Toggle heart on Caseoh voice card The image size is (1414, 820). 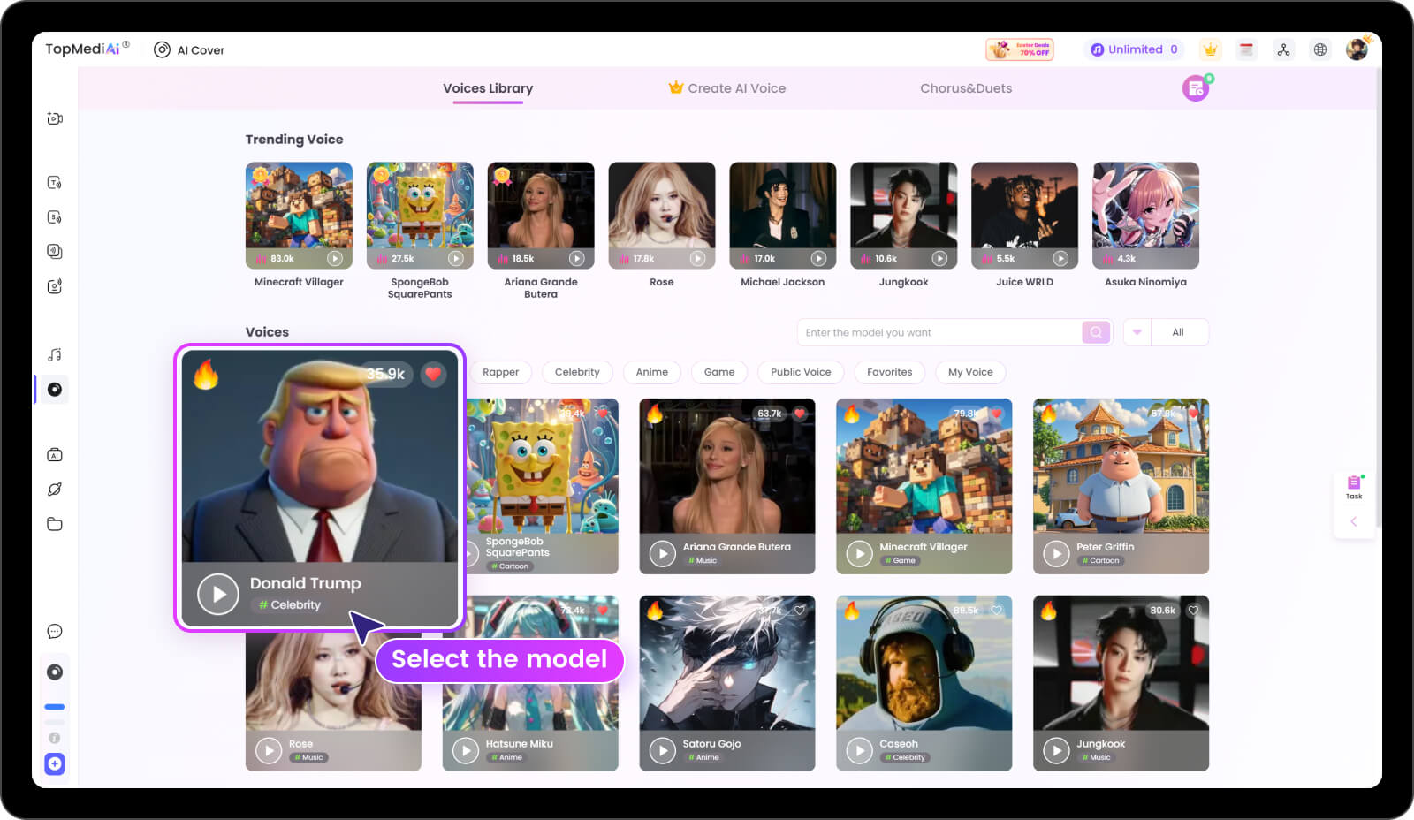(997, 611)
